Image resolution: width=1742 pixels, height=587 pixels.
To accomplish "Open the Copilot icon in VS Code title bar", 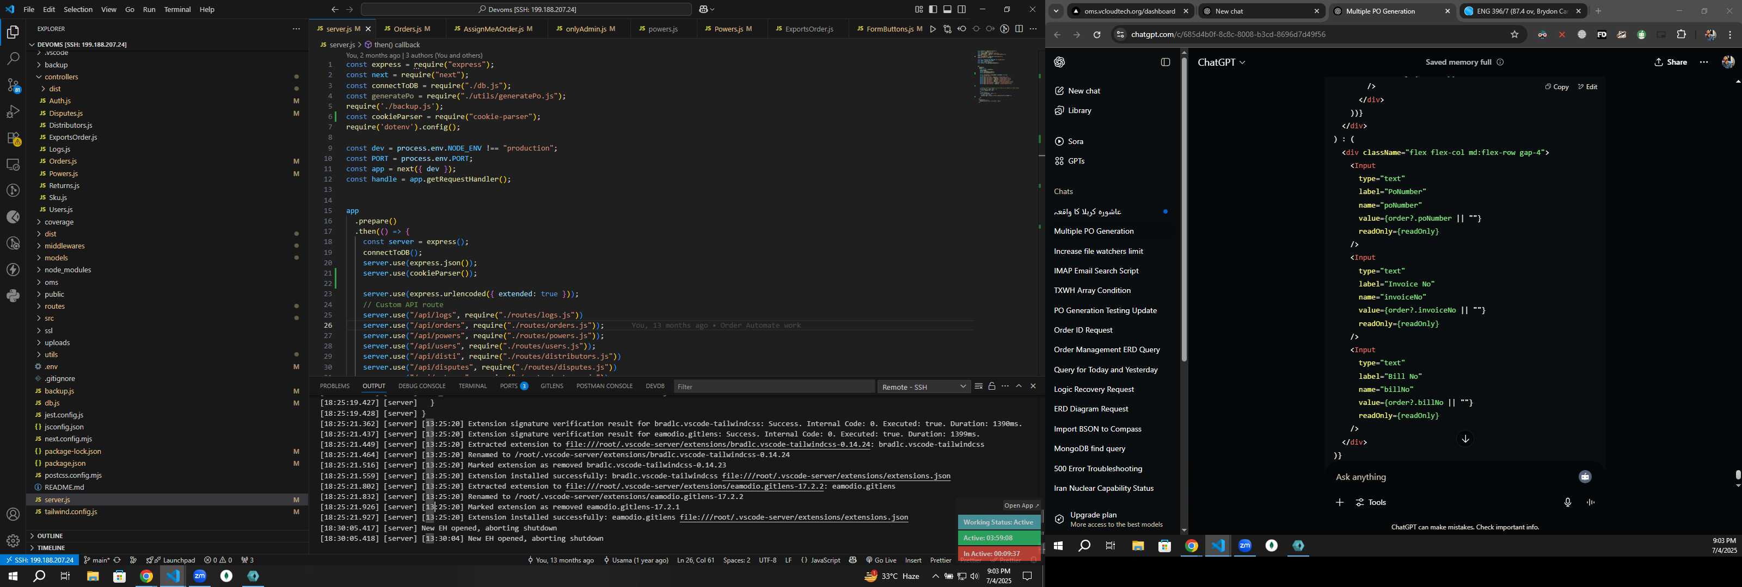I will coord(704,9).
